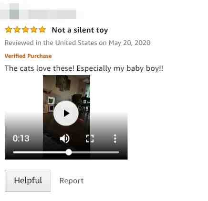This screenshot has height=201, width=208.
Task: Click the Verified Purchase label
Action: [28, 56]
